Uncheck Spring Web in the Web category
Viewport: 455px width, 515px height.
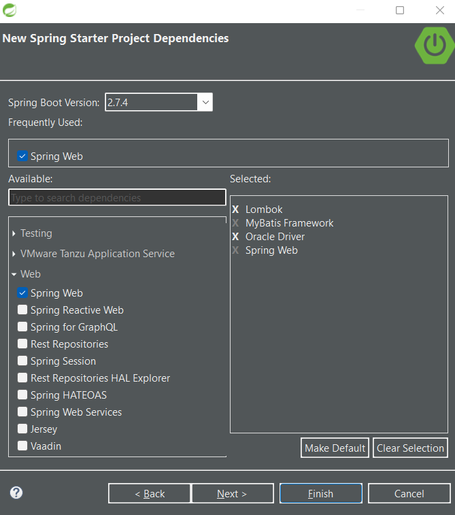pos(22,293)
